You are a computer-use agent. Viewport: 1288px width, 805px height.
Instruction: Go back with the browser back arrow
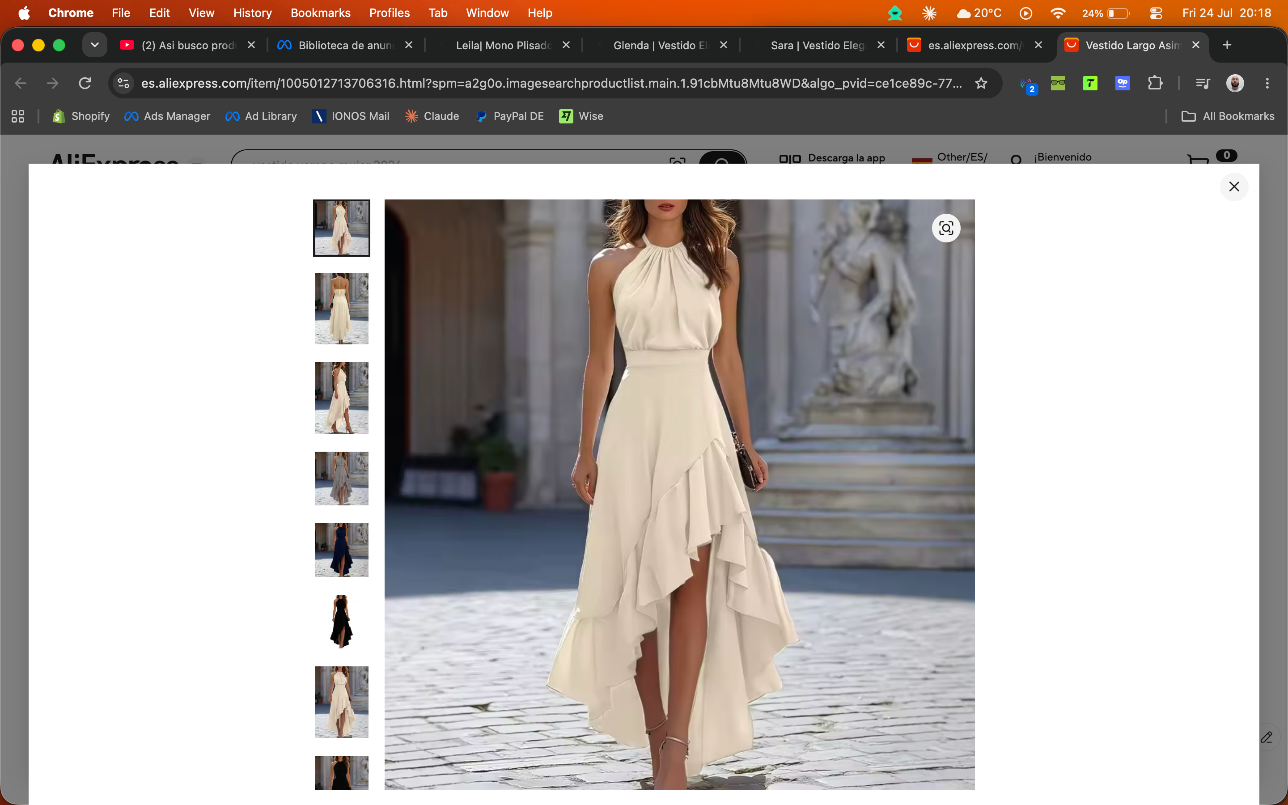click(x=21, y=83)
